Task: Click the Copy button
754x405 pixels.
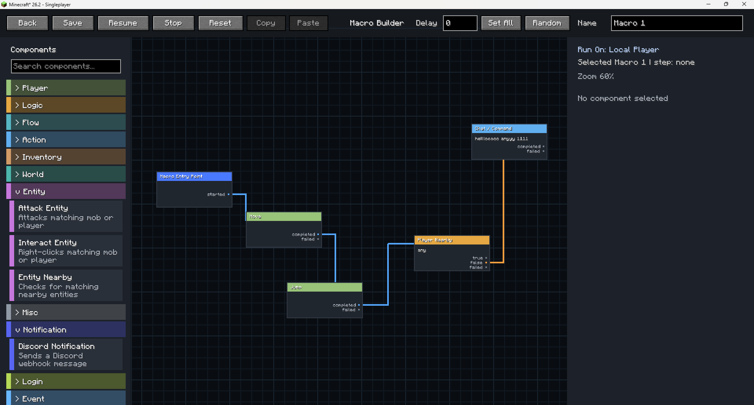Action: pyautogui.click(x=266, y=23)
